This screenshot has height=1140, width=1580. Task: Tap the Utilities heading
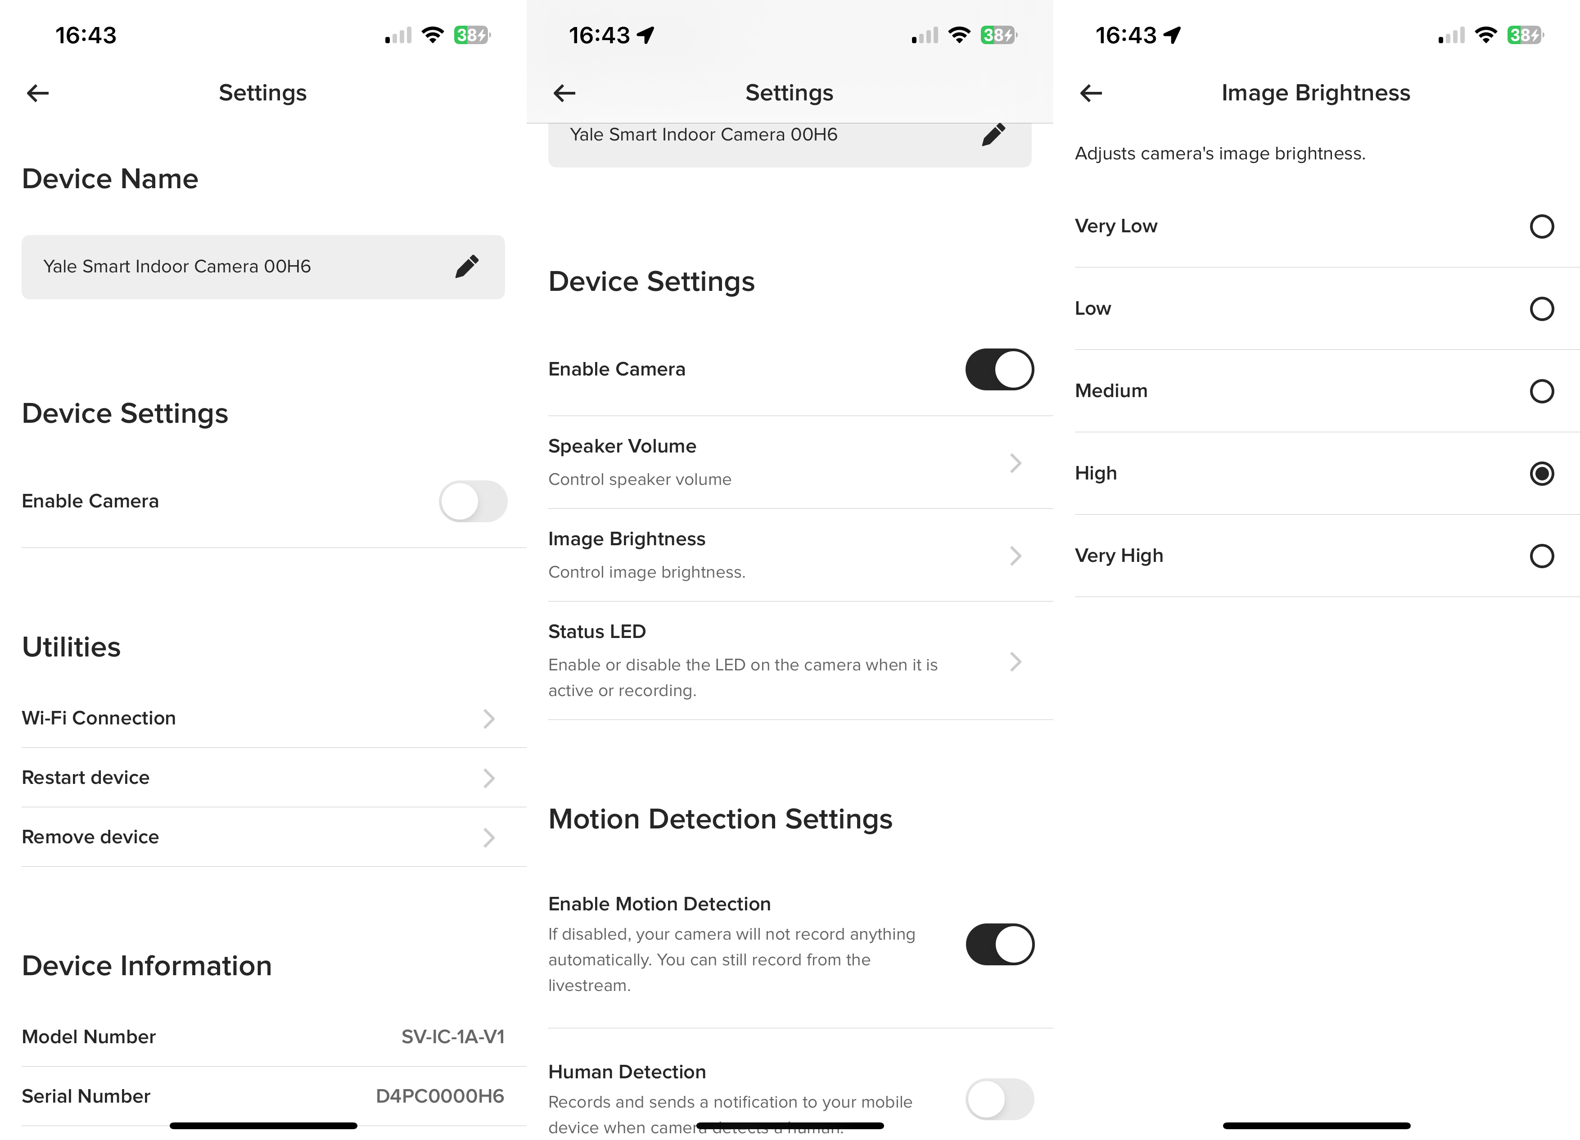pyautogui.click(x=71, y=647)
